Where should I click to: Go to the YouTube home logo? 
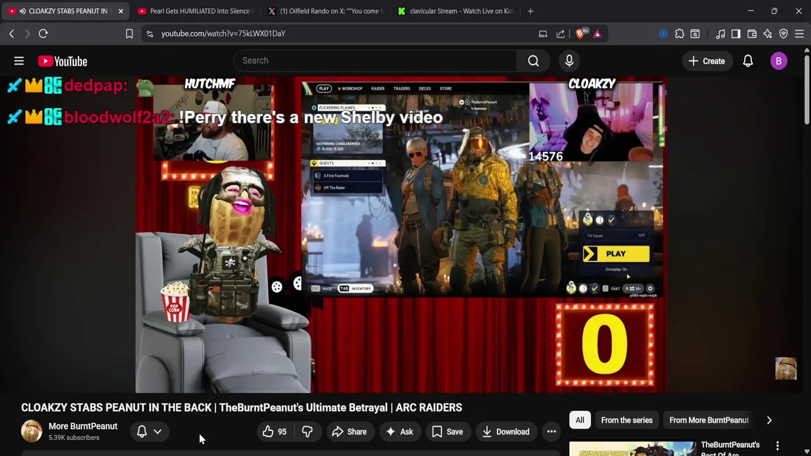click(62, 61)
